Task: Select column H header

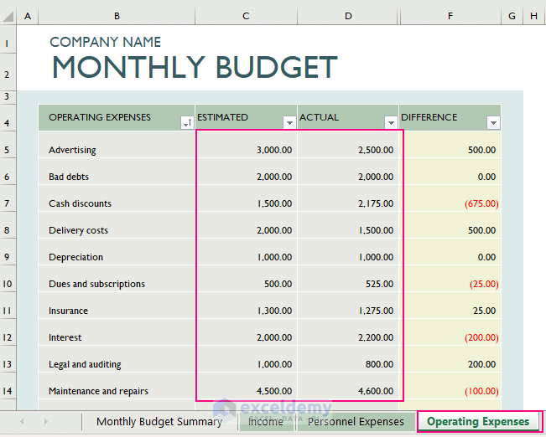Action: [533, 16]
